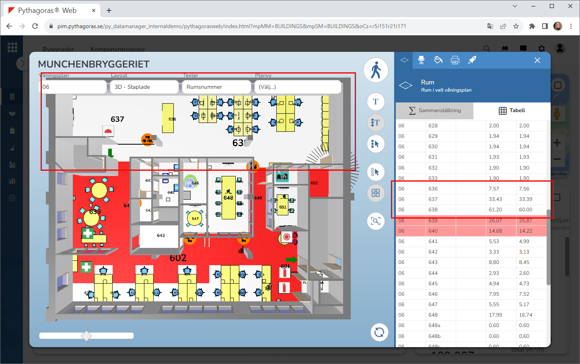Viewport: 580px width, 364px height.
Task: Expand the Planvy dropdown showing (Välj...)
Action: tap(298, 87)
